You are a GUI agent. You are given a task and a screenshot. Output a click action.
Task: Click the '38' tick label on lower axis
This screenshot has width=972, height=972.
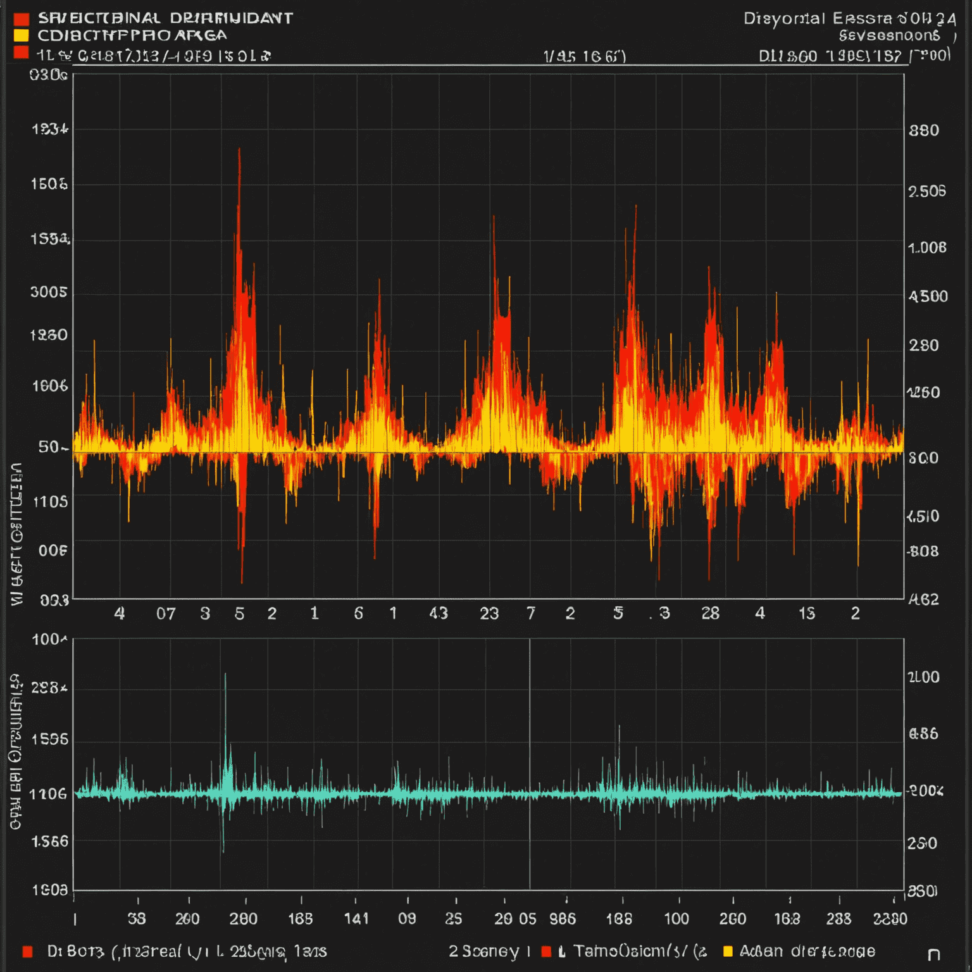(x=137, y=918)
